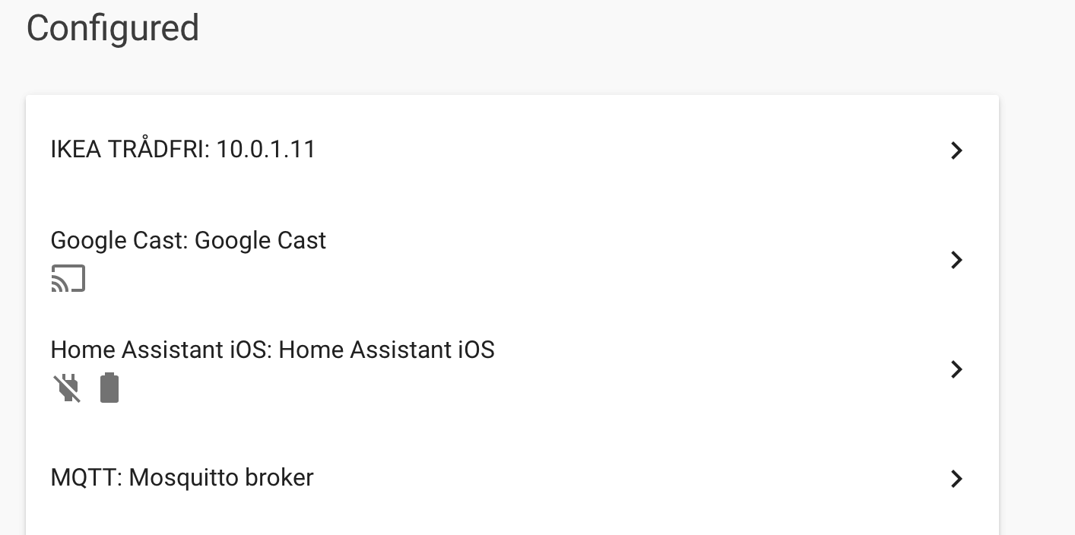The width and height of the screenshot is (1075, 535).
Task: Click the second "Google Cast" title text
Action: pyautogui.click(x=260, y=241)
